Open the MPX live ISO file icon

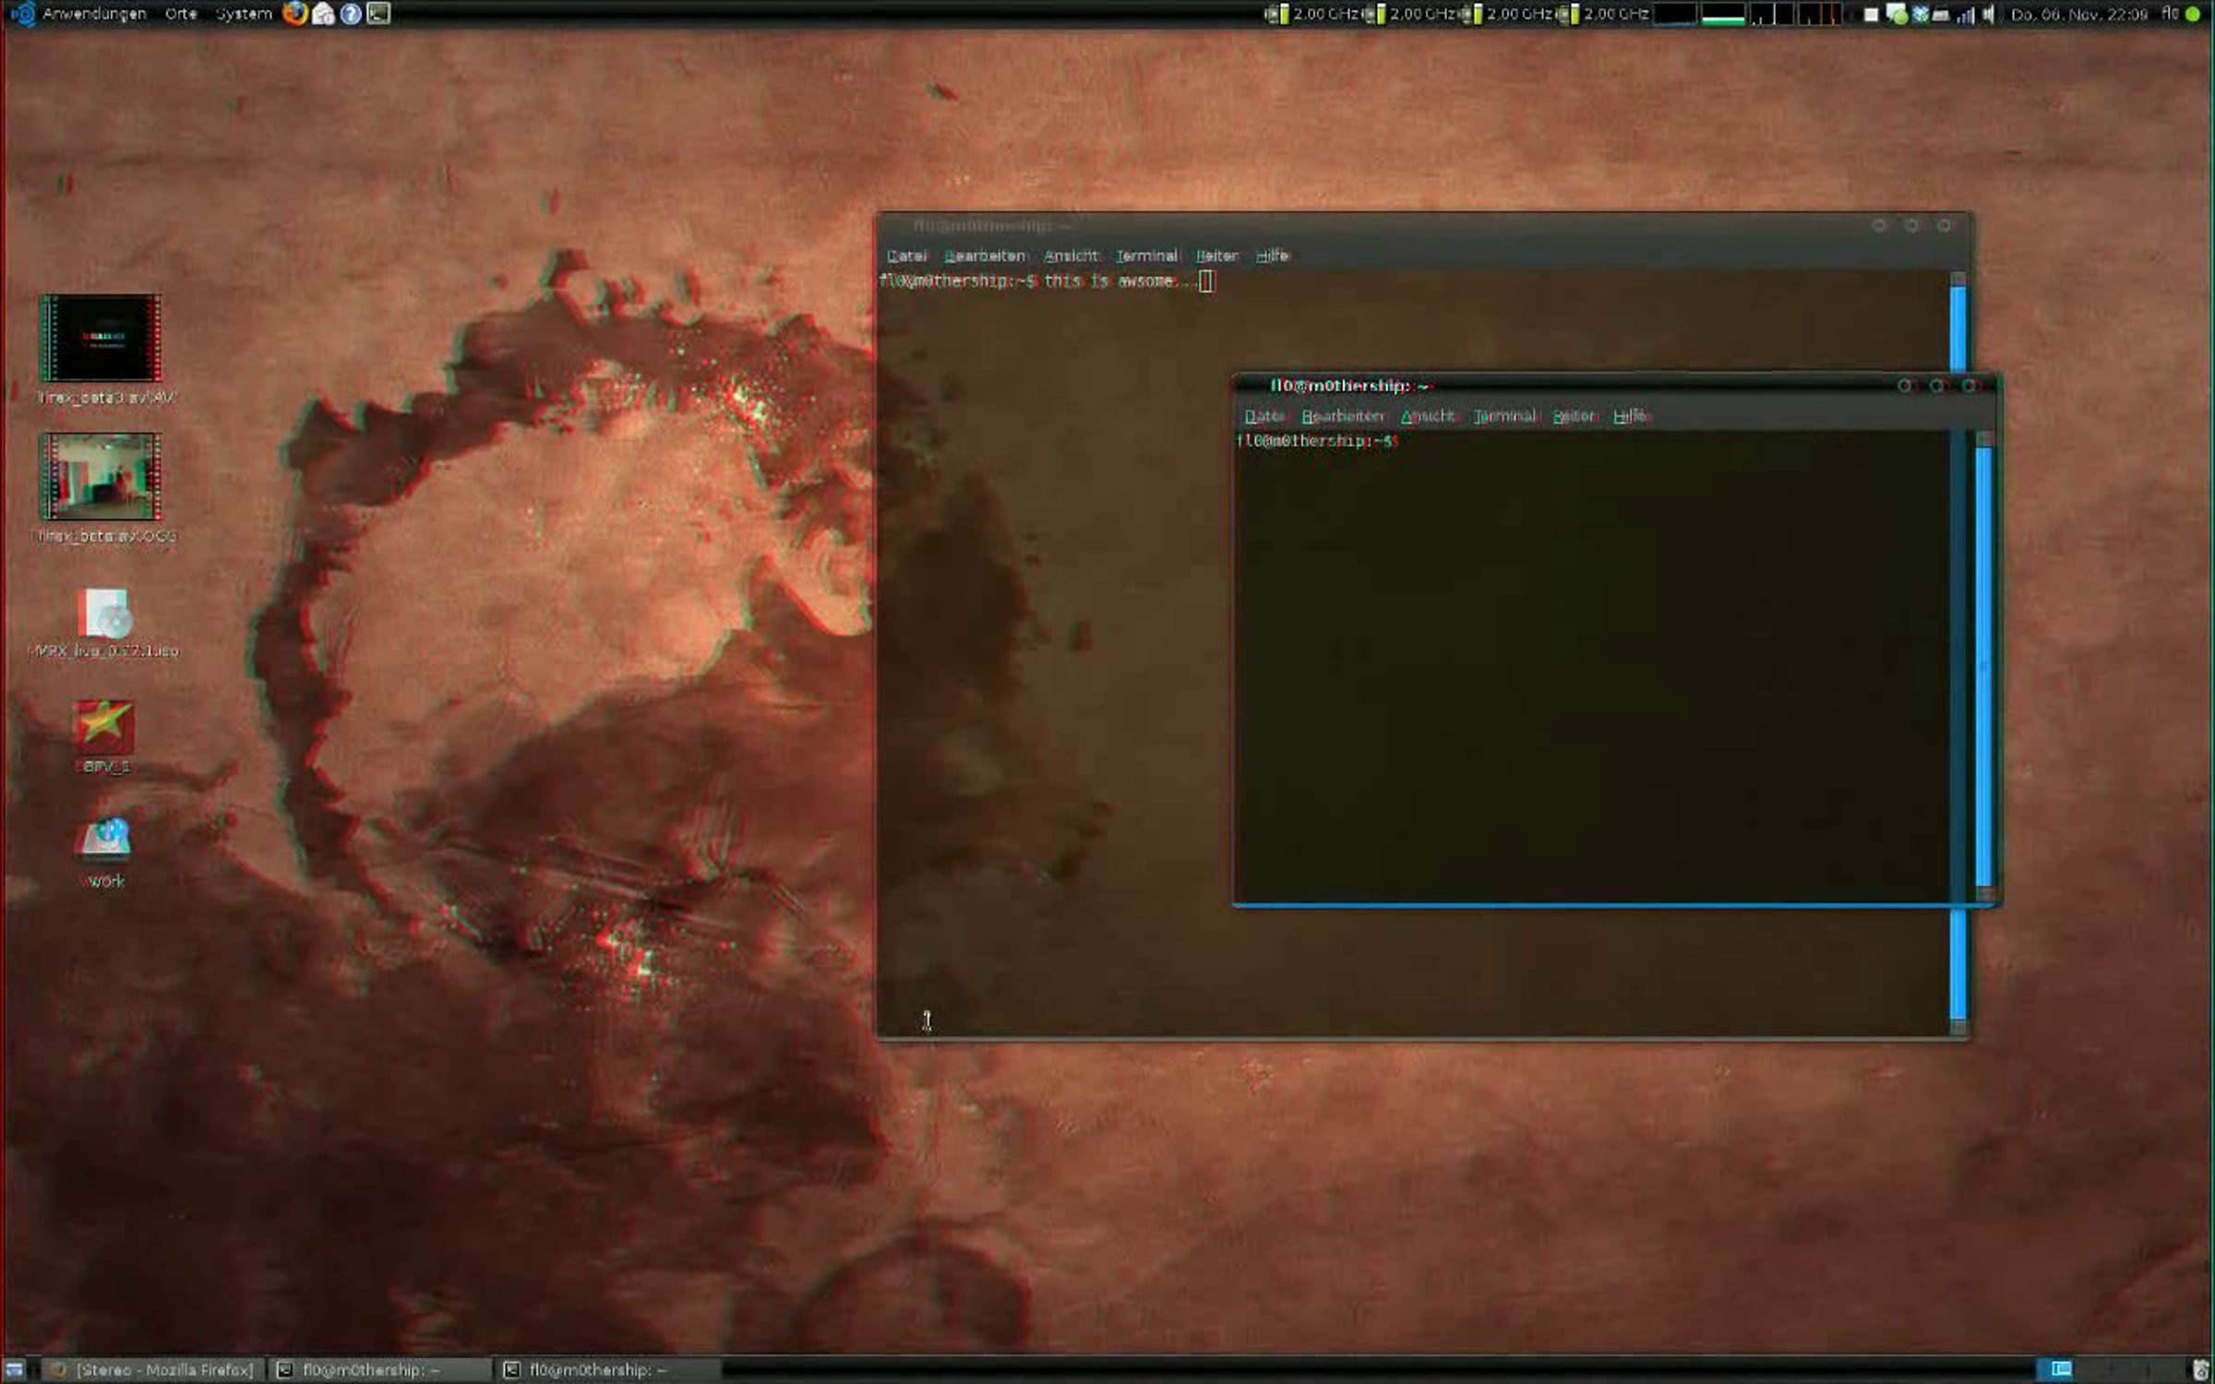[103, 613]
